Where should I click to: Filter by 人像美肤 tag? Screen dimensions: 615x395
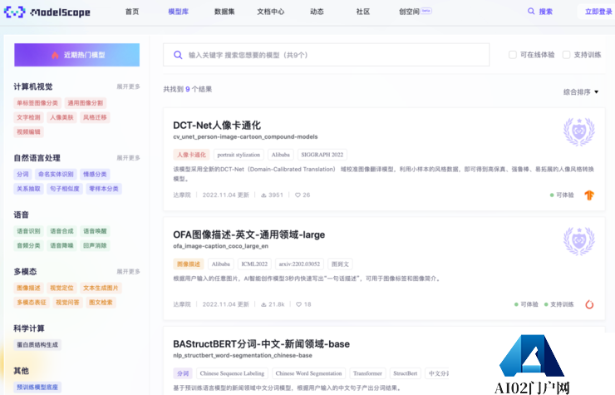tap(62, 117)
